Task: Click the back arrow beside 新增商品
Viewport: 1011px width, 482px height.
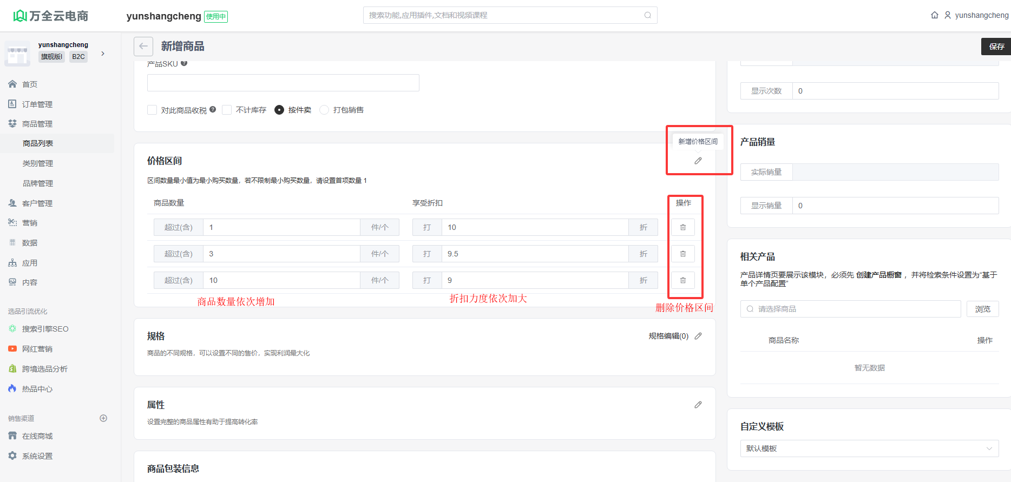Action: (x=143, y=47)
